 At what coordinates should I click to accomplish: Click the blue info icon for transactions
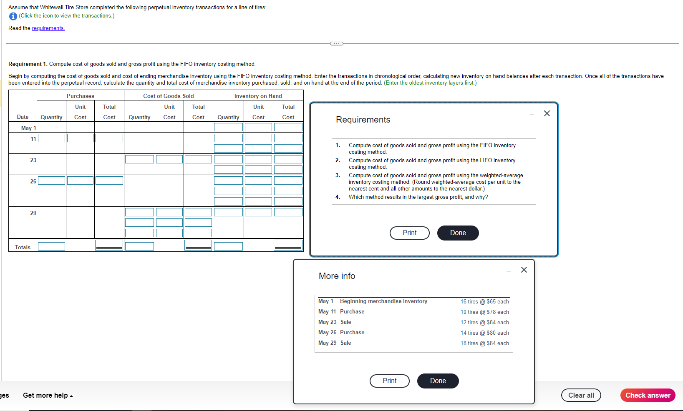click(x=13, y=16)
